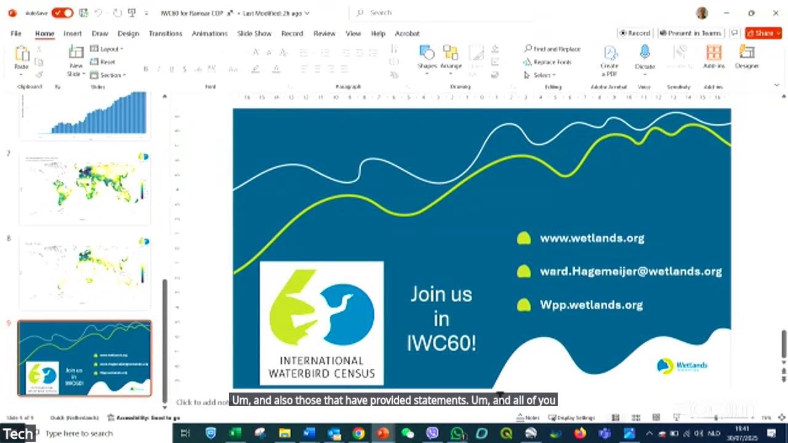This screenshot has width=788, height=443.
Task: Select slide 8 thumbnail
Action: click(84, 273)
